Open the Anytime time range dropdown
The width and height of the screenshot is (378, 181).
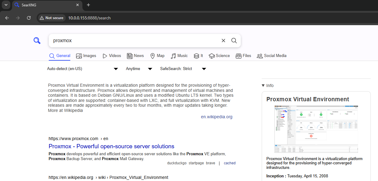click(x=139, y=69)
